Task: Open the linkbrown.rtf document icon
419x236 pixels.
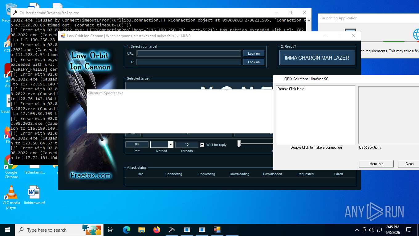Action: pos(34,195)
